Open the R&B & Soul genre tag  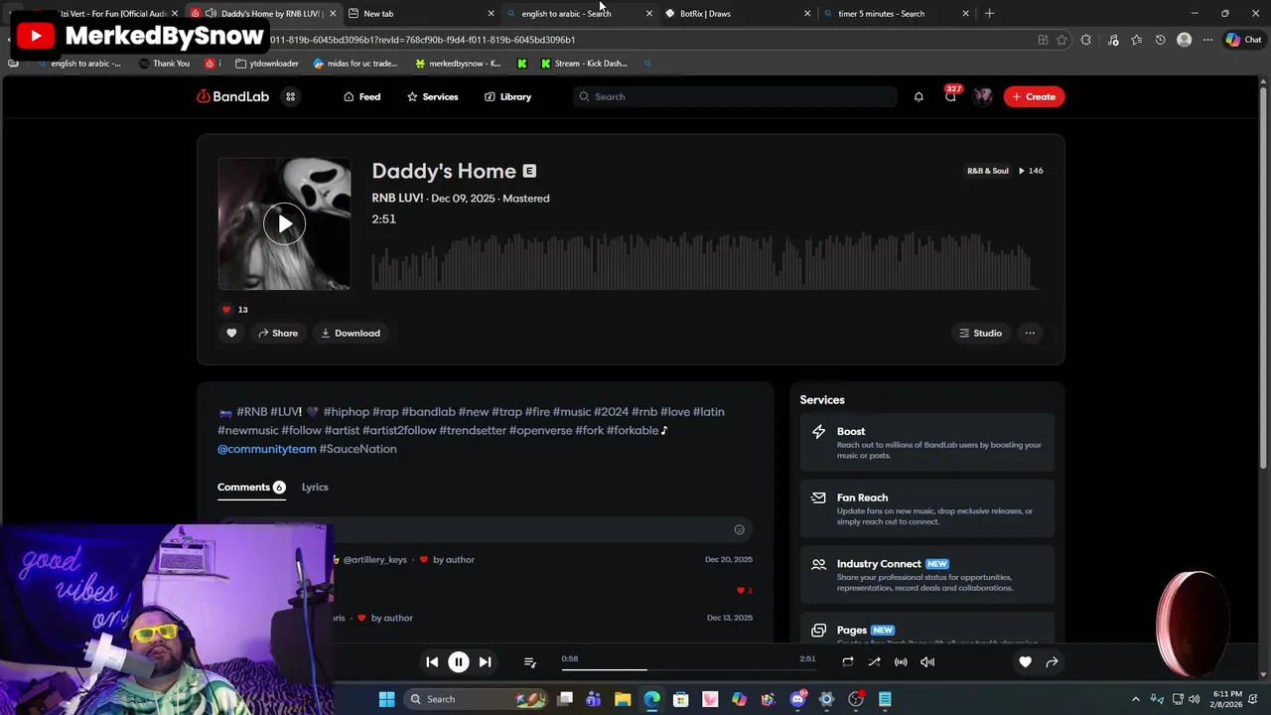(x=987, y=171)
